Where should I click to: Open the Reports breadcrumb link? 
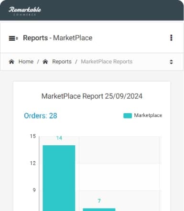[x=62, y=61]
